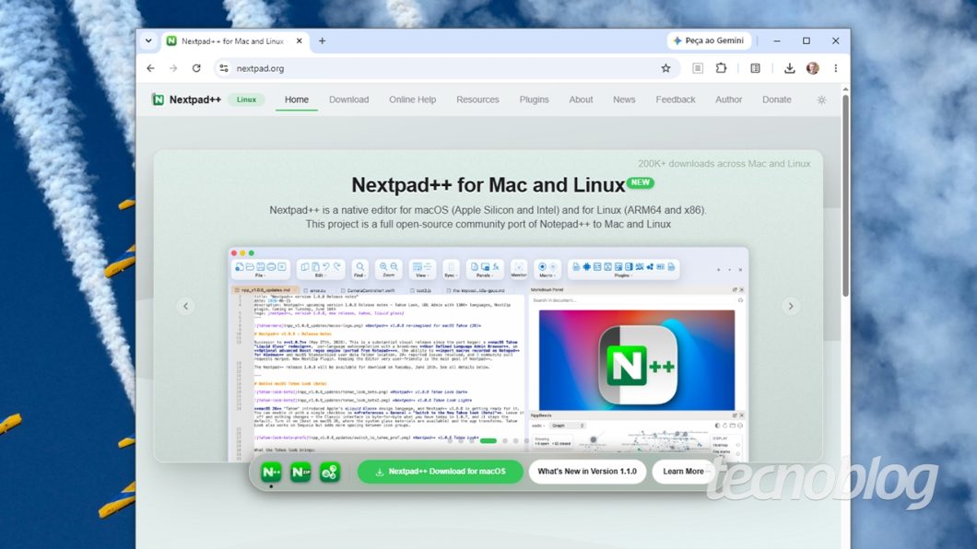Bookmark this page with the star icon
The height and width of the screenshot is (549, 977).
tap(665, 68)
